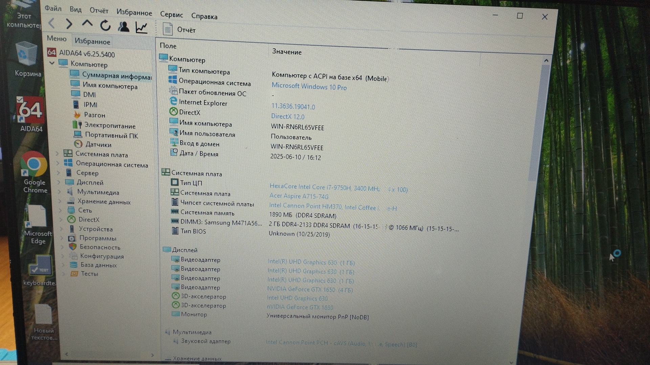This screenshot has width=650, height=365.
Task: Collapse the Компьютер tree node
Action: [52, 63]
